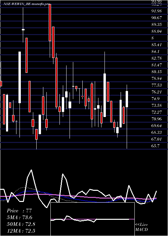Click the 82.78 price axis label
This screenshot has height=236, width=168.
[x=157, y=58]
